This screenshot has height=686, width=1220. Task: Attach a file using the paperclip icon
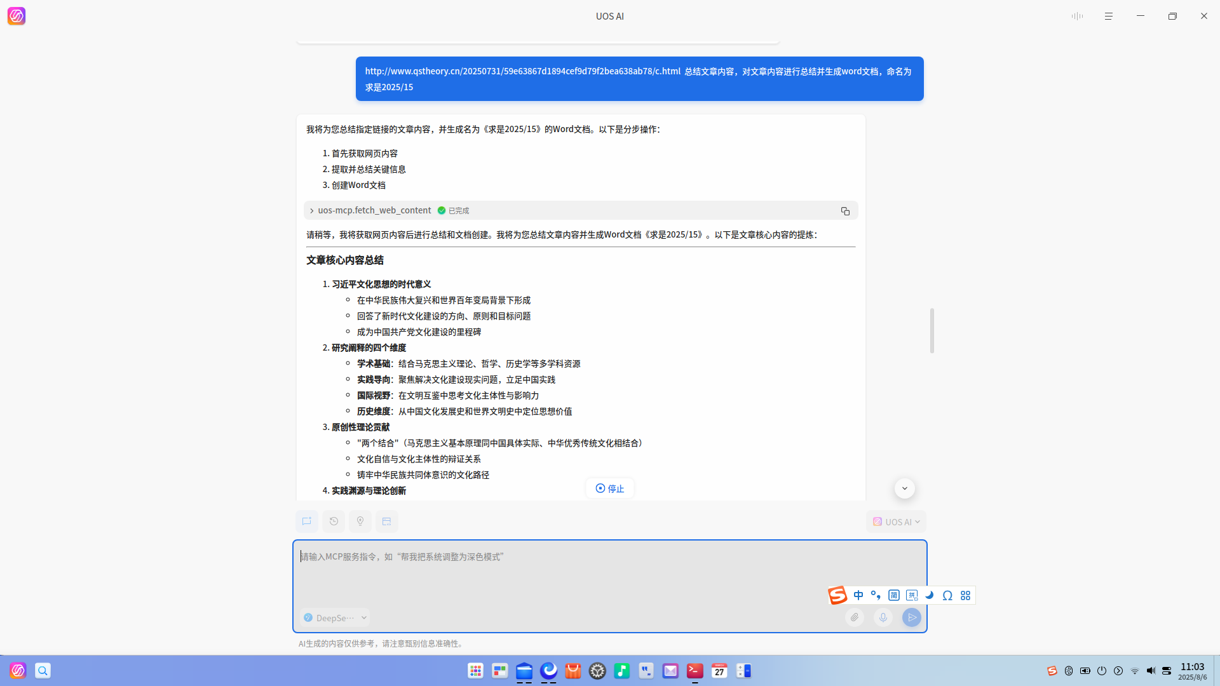point(855,617)
